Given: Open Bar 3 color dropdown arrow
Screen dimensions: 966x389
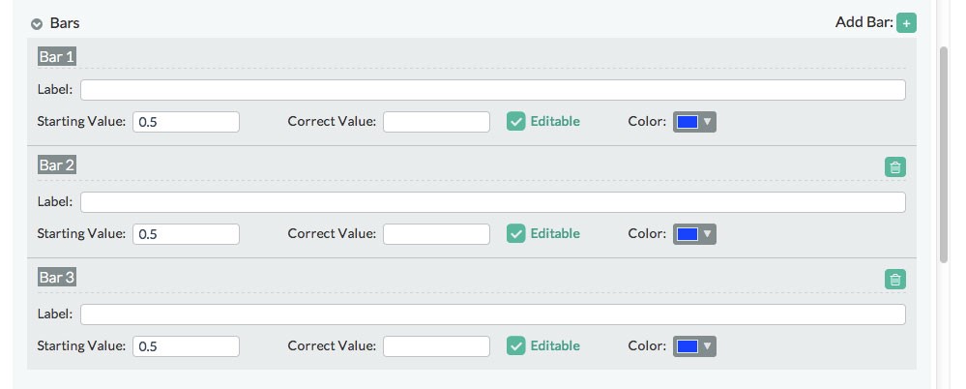Looking at the screenshot, I should coord(707,345).
